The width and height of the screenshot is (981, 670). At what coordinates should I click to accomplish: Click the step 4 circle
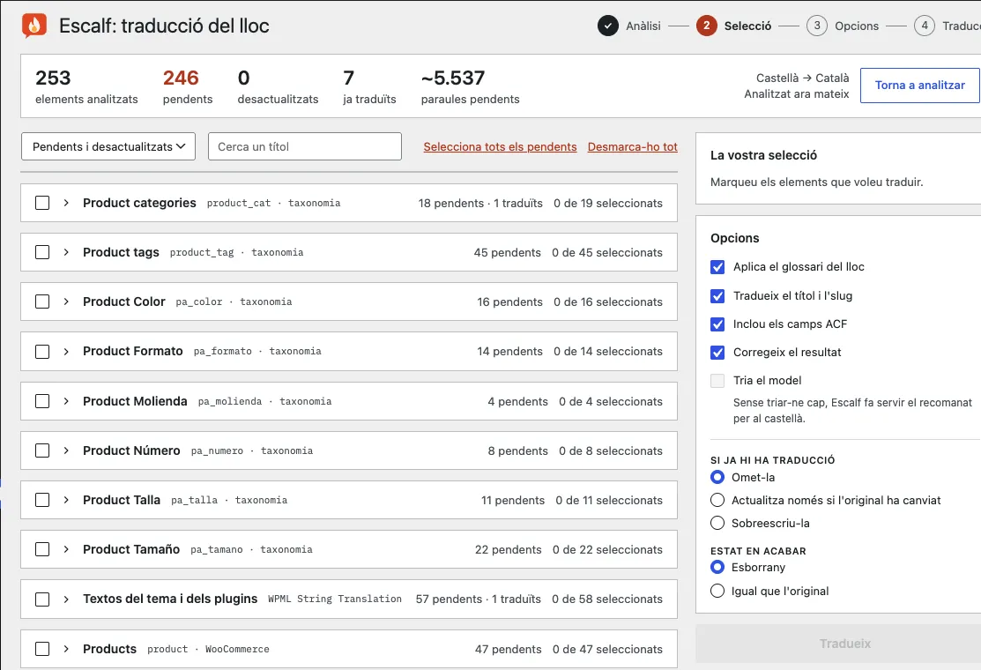coord(924,26)
